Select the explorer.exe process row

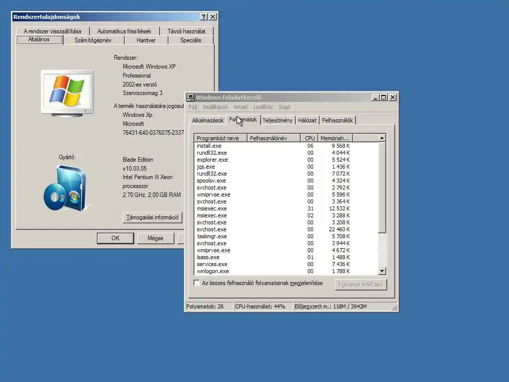286,160
